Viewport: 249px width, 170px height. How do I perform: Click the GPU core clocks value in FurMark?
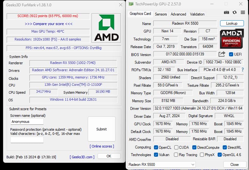click(x=73, y=77)
